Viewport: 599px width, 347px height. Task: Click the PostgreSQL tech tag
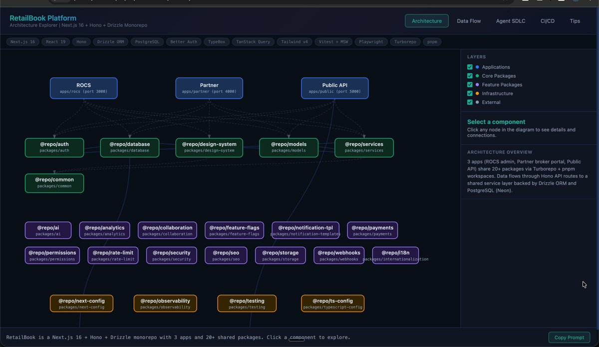(147, 42)
